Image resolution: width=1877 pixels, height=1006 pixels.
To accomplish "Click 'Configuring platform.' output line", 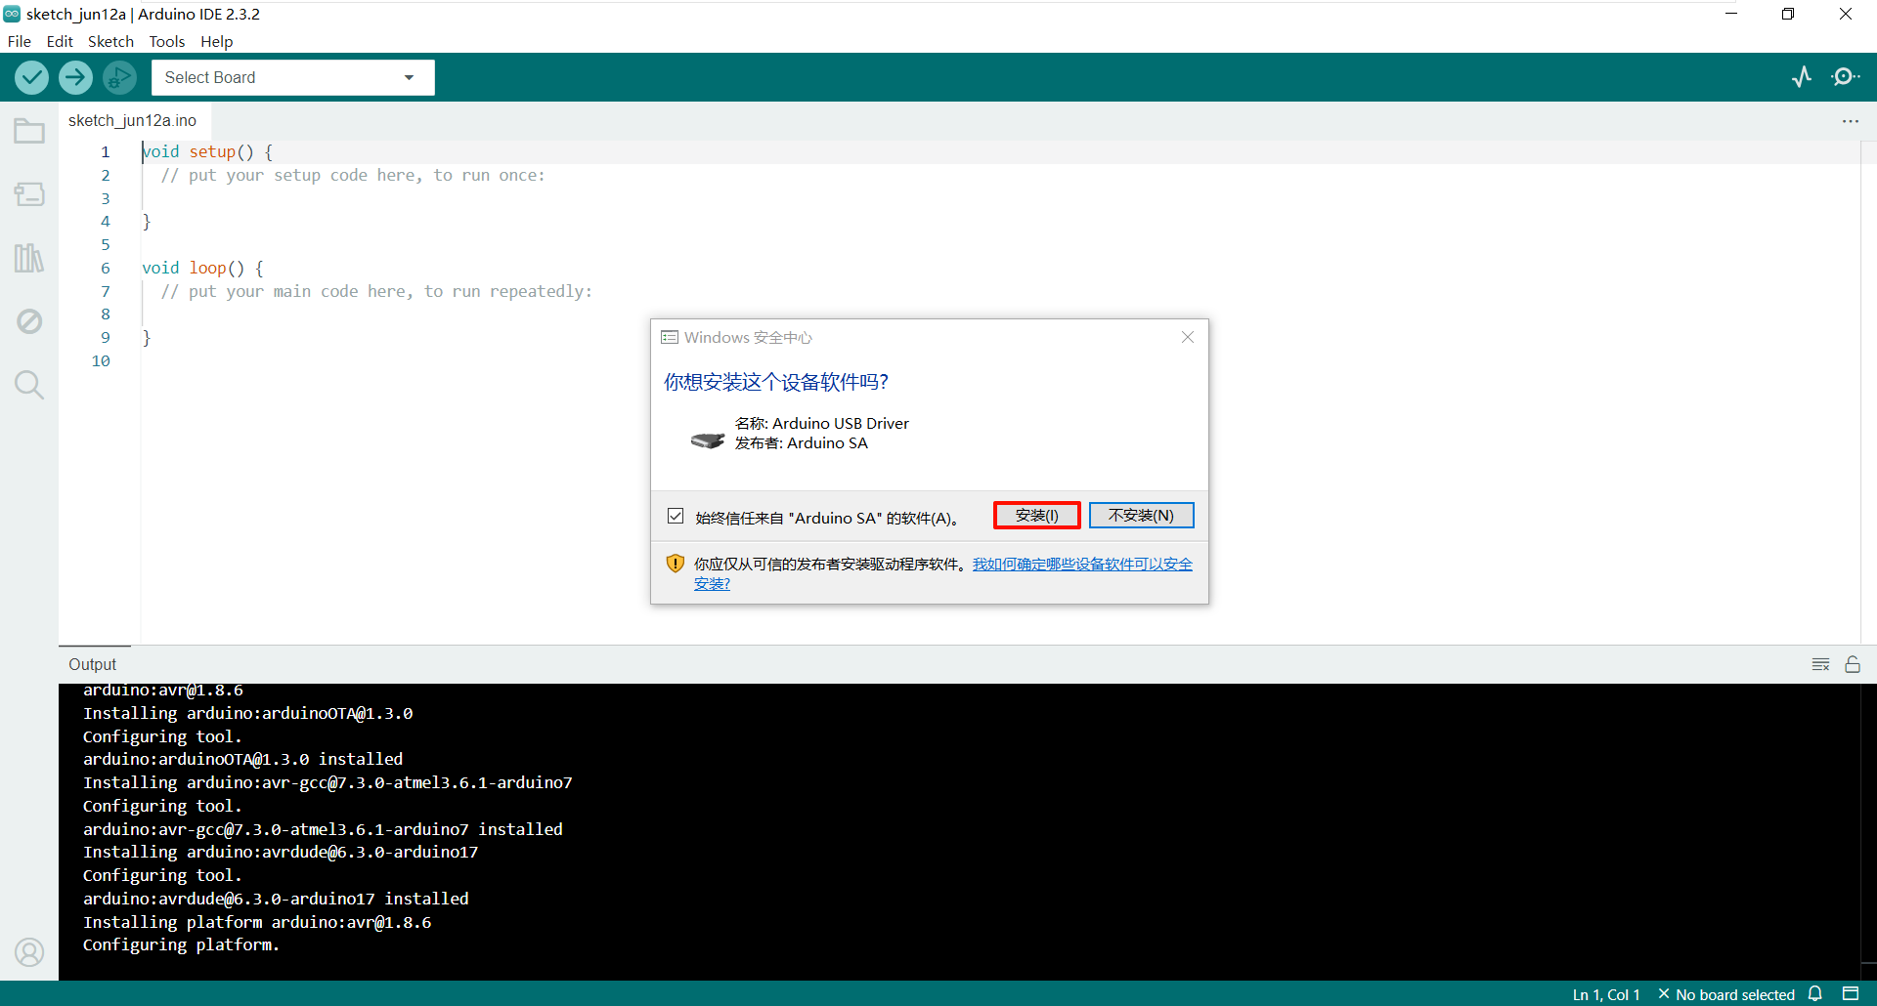I will click(181, 944).
